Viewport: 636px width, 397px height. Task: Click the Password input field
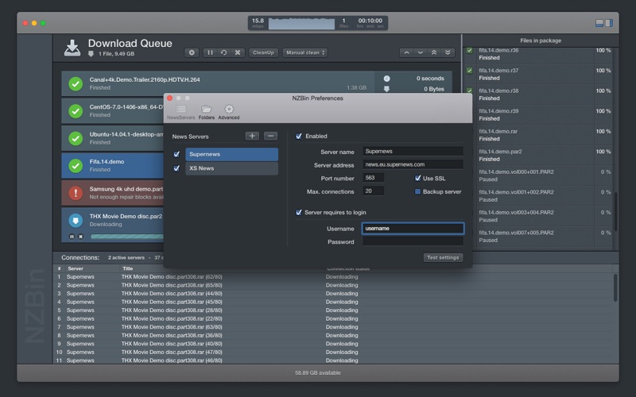[413, 242]
